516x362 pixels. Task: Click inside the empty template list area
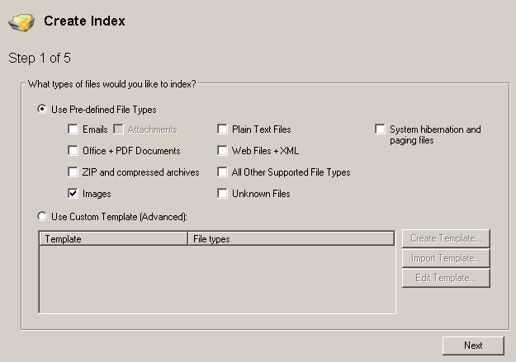(x=216, y=280)
